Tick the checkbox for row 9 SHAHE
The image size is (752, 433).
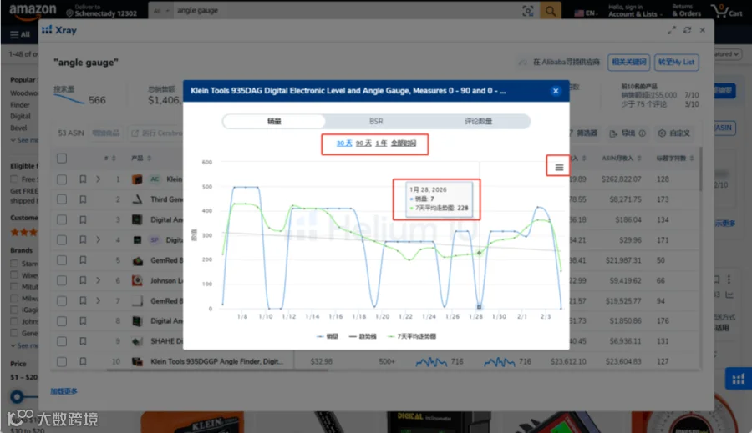tap(62, 341)
